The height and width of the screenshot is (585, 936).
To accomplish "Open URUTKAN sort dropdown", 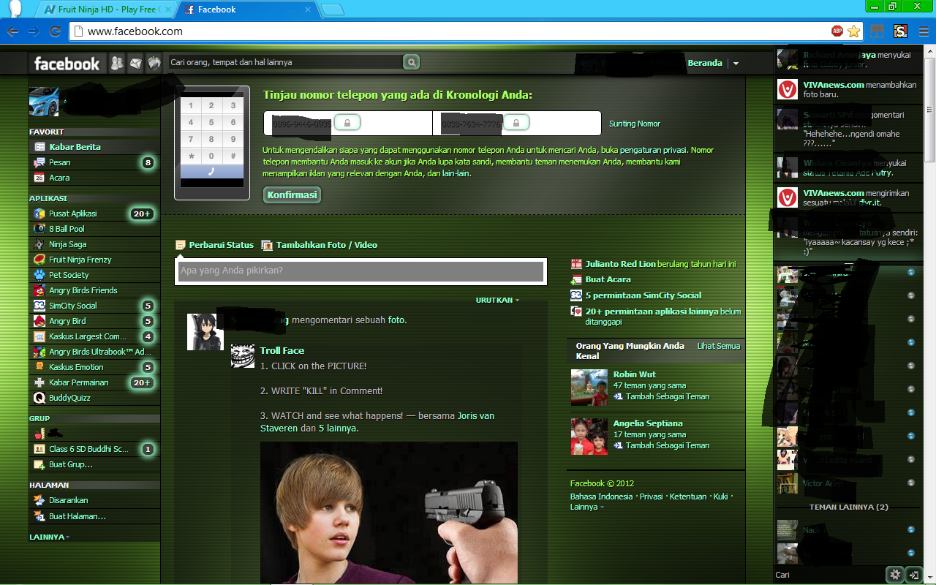I will coord(498,300).
